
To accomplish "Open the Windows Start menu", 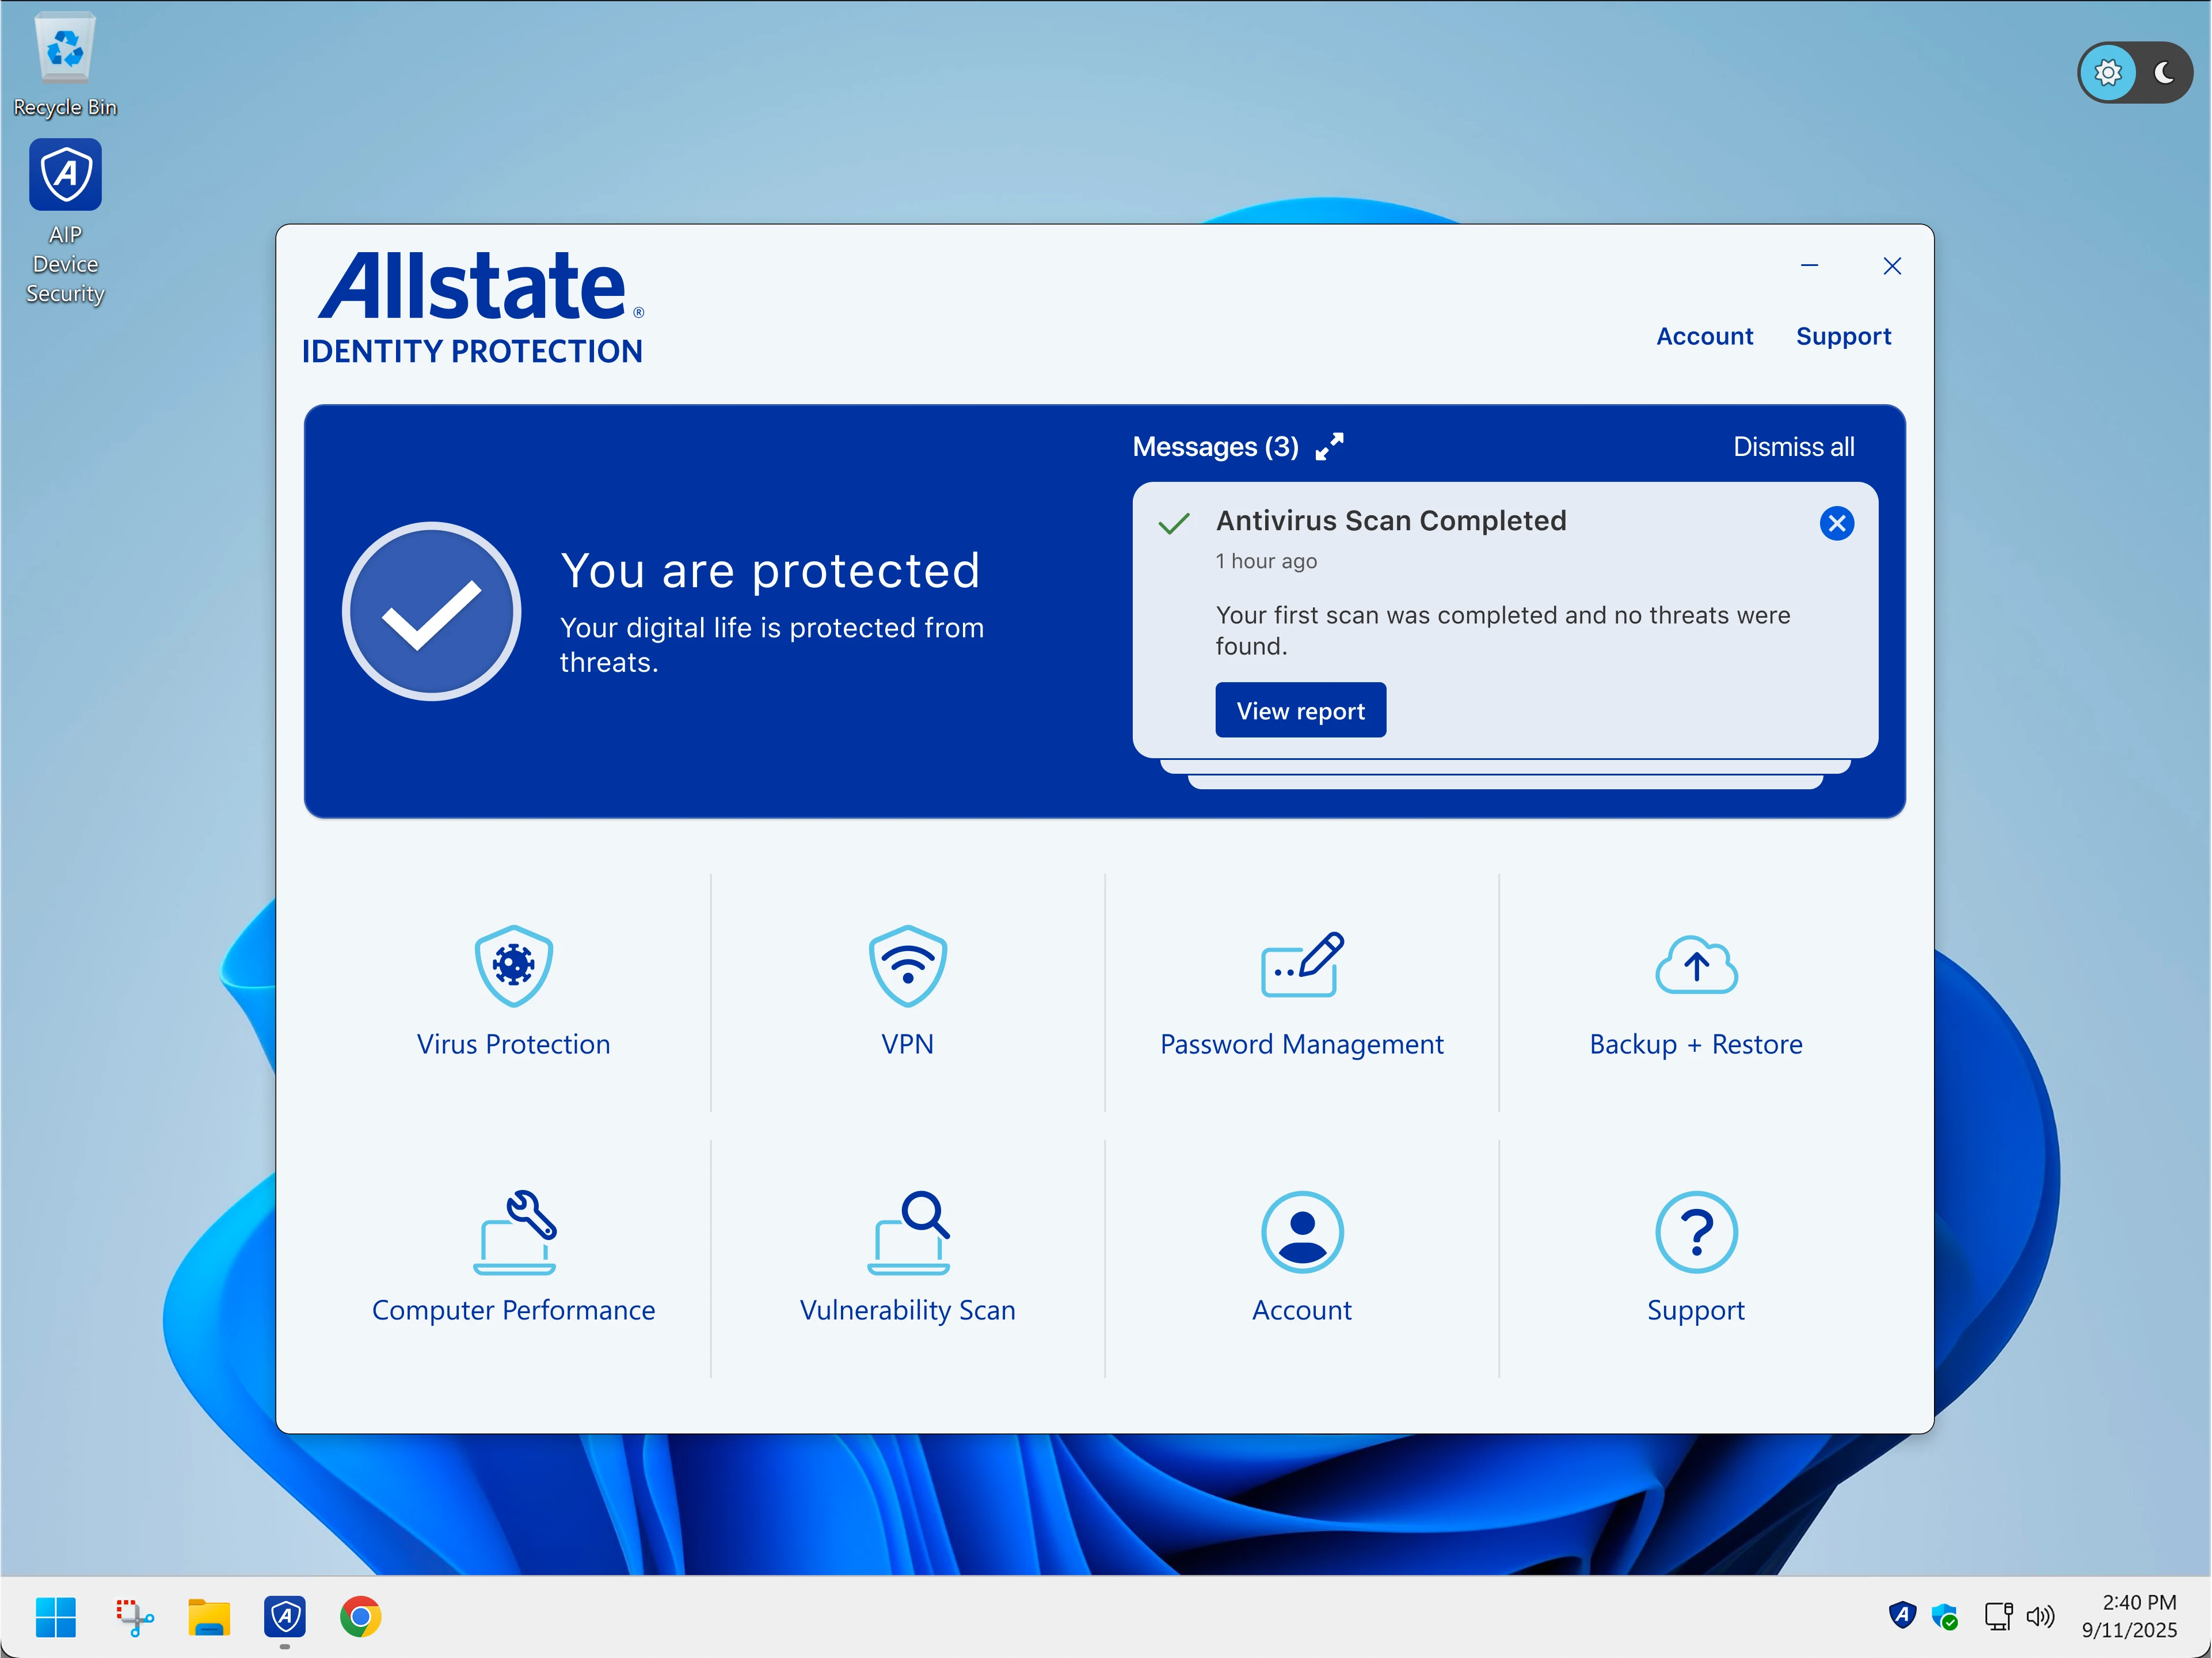I will tap(55, 1617).
